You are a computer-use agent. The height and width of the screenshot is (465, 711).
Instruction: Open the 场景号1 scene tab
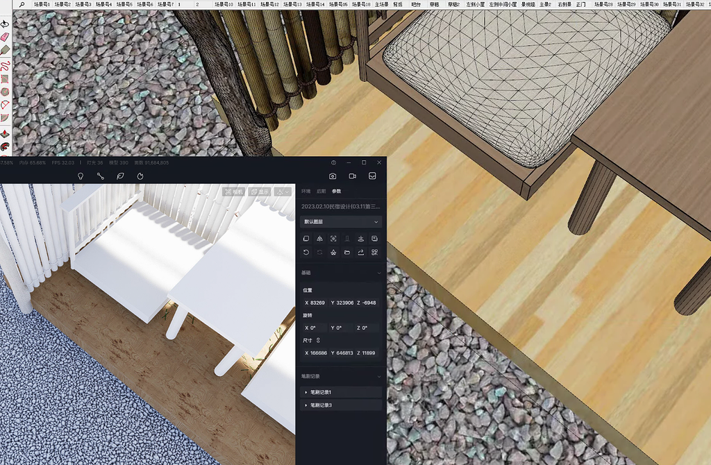tap(41, 4)
